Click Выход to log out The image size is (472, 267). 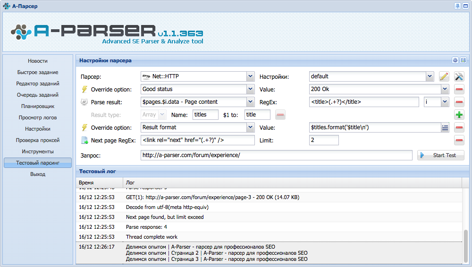[38, 174]
